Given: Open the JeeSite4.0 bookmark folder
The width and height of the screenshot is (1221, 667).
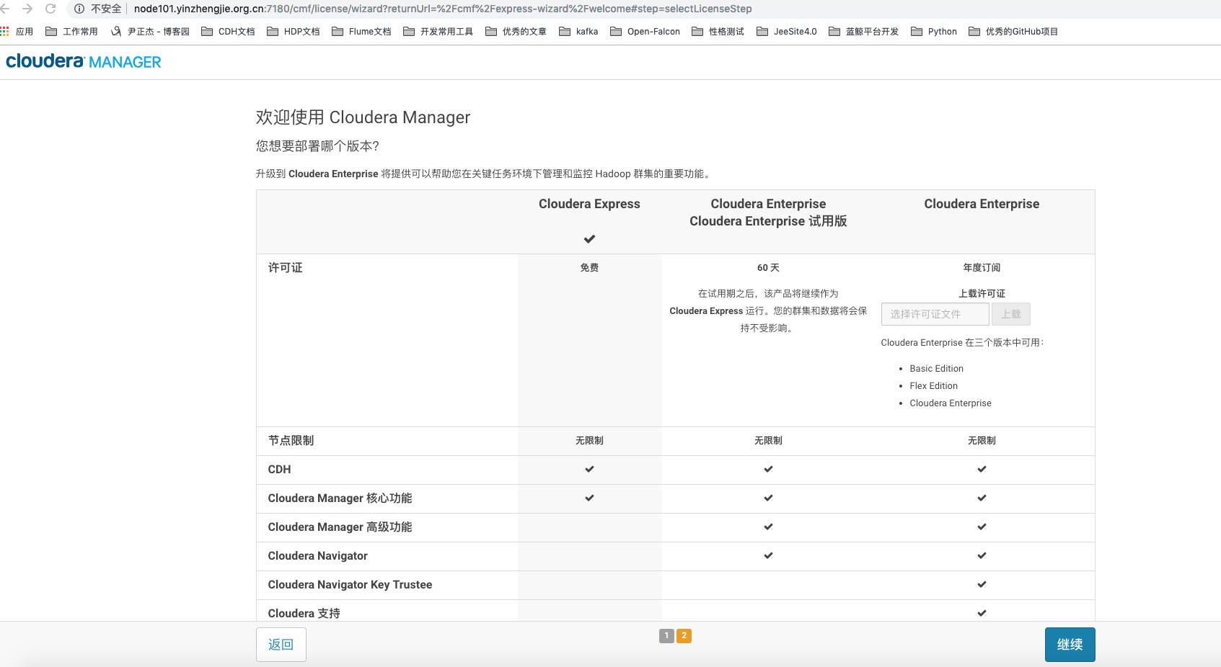Looking at the screenshot, I should (786, 32).
